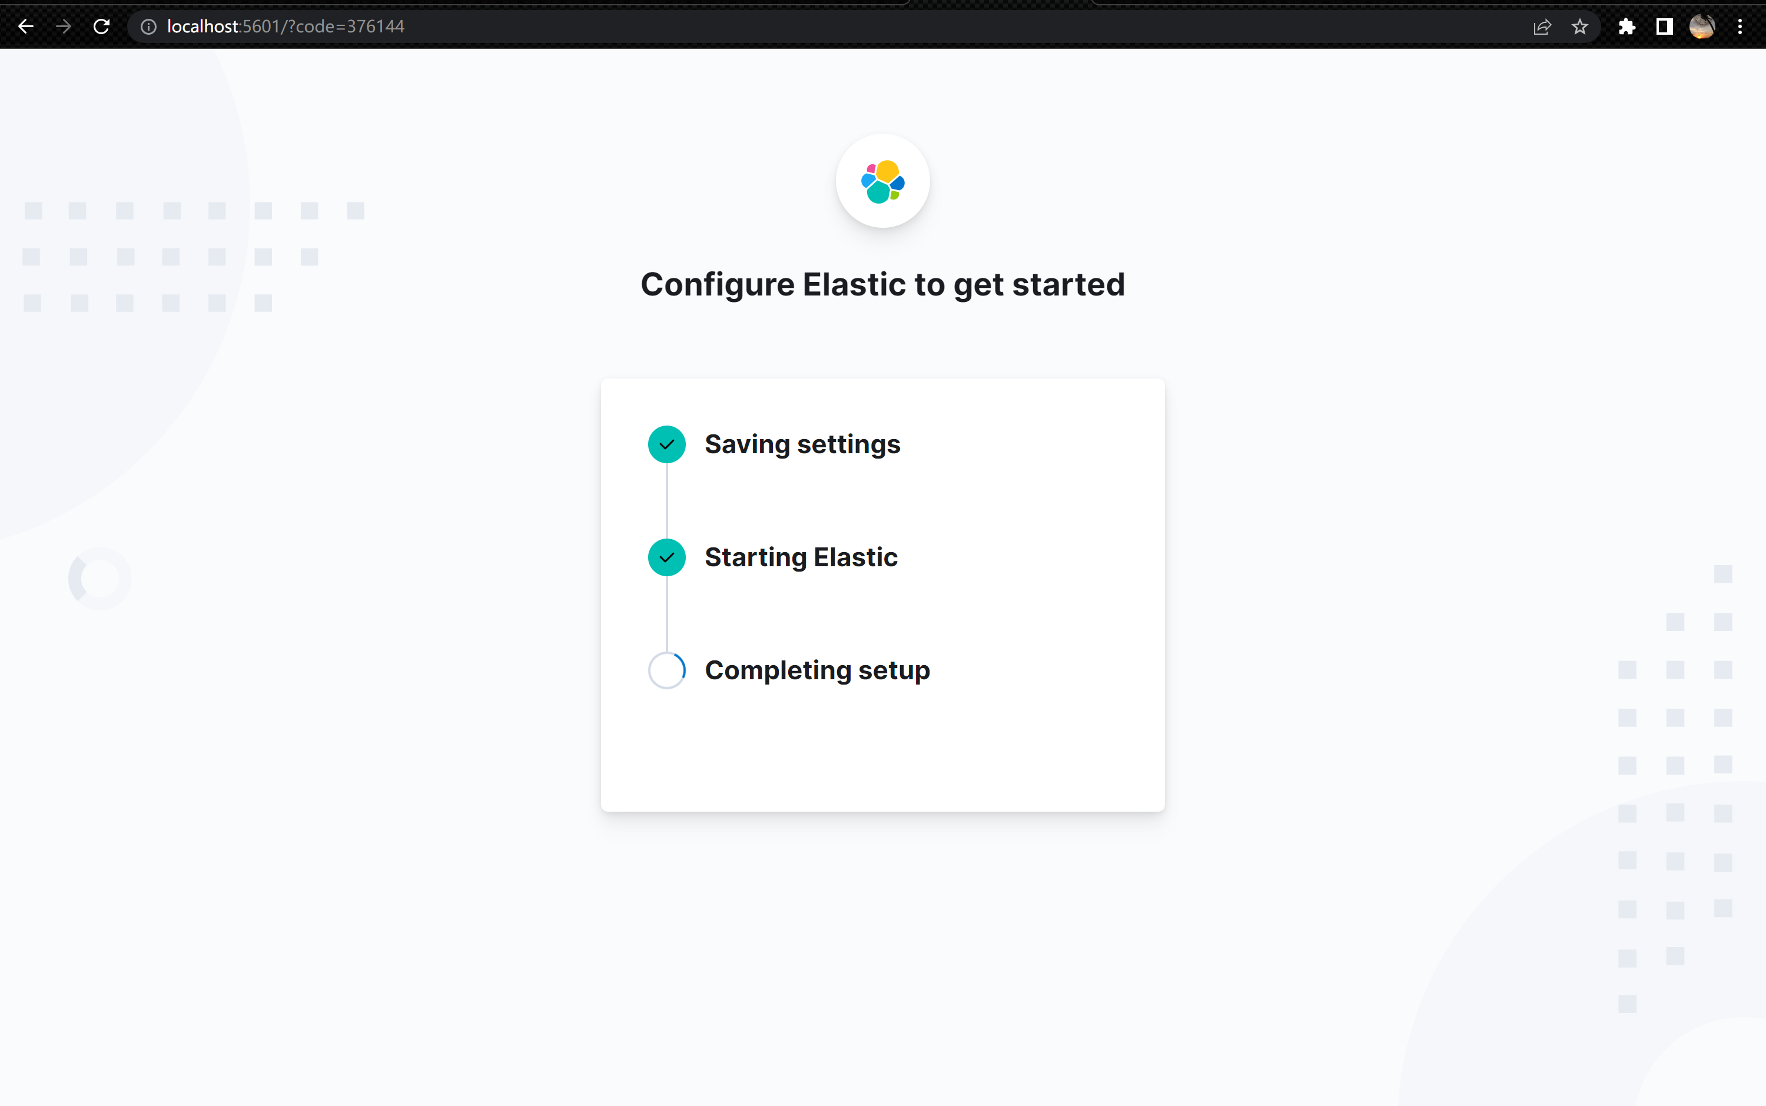This screenshot has width=1766, height=1106.
Task: Click the back navigation arrow
Action: 26,26
